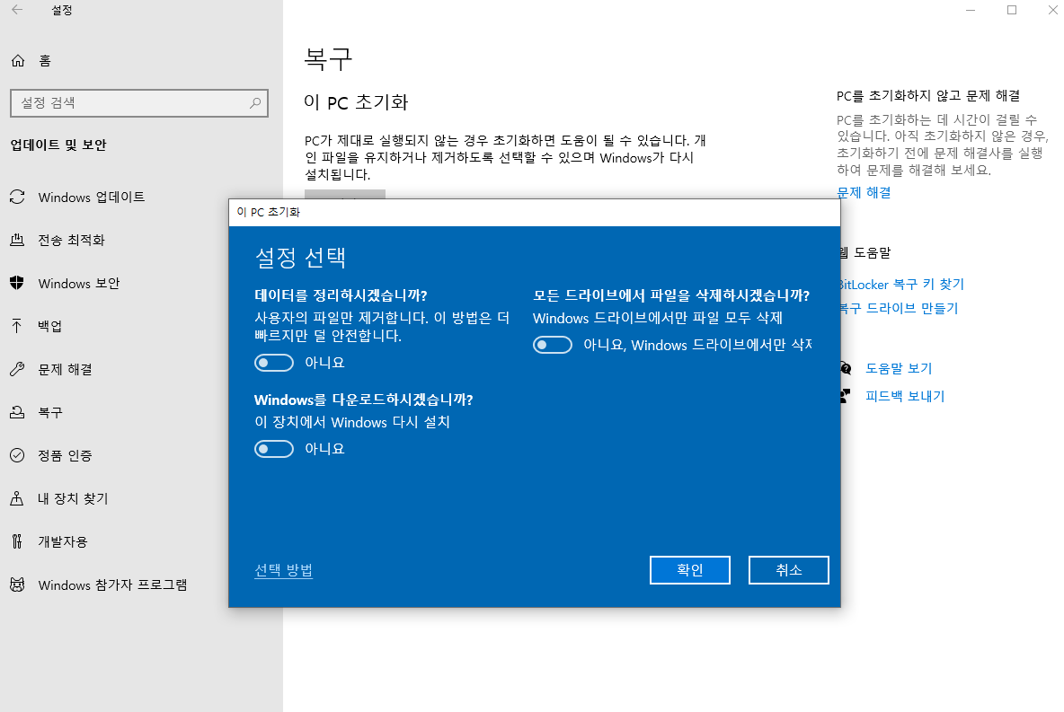Click the back arrow in Settings title bar
The width and height of the screenshot is (1064, 712).
(17, 10)
